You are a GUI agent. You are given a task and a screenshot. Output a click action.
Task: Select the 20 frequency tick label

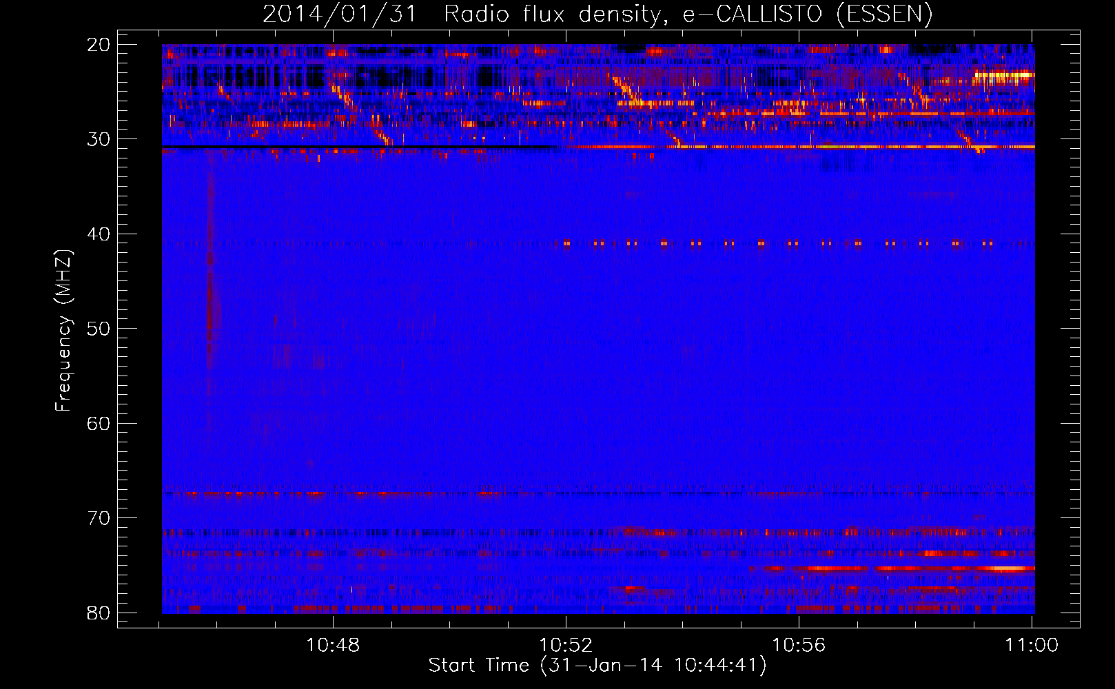click(x=99, y=45)
